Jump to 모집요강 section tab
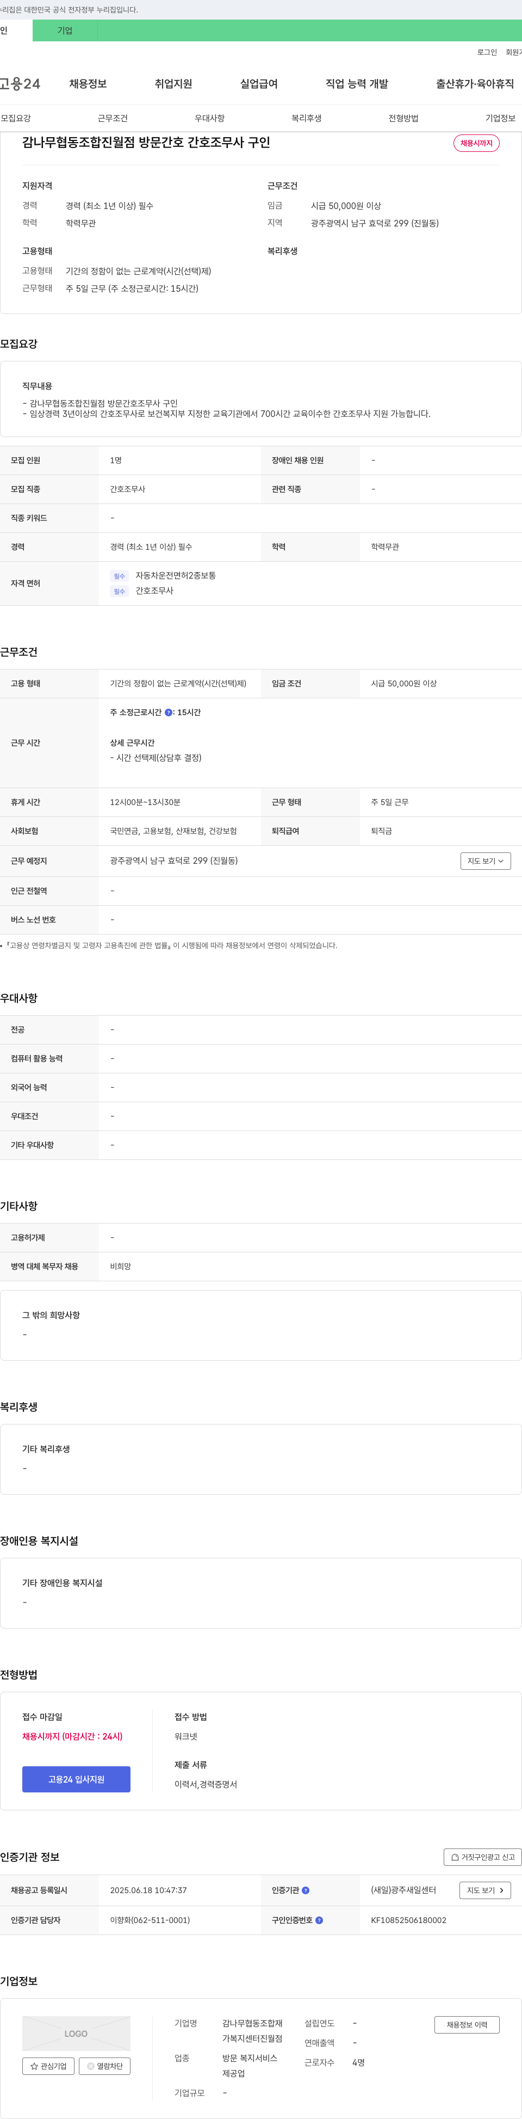This screenshot has height=2119, width=522. 16,119
